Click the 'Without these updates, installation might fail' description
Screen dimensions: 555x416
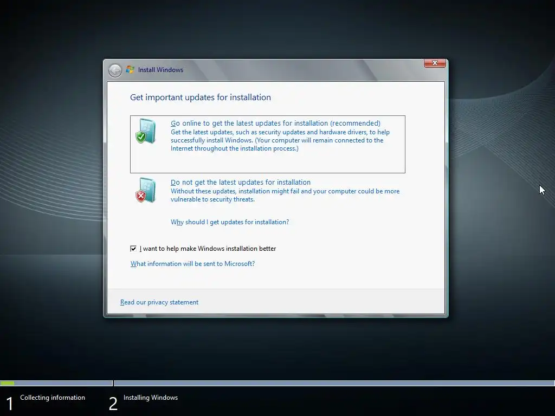click(285, 195)
